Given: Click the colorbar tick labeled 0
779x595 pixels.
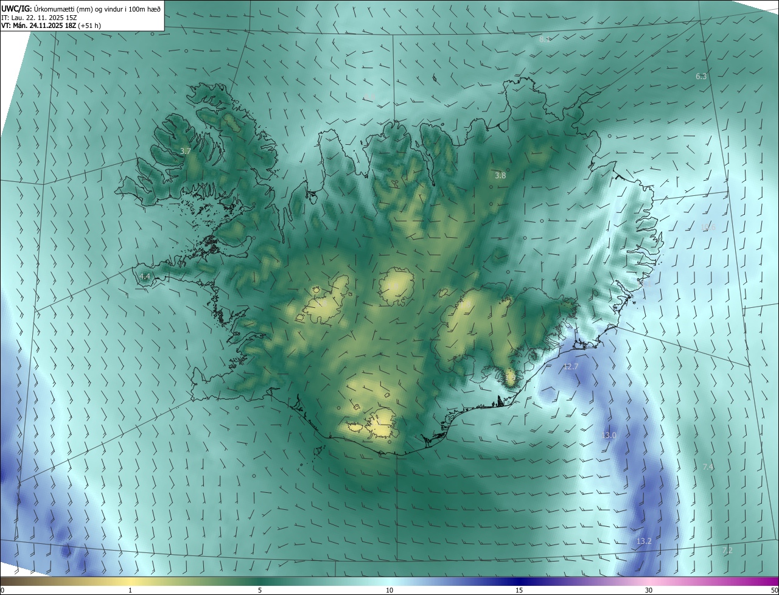Looking at the screenshot, I should (2, 590).
